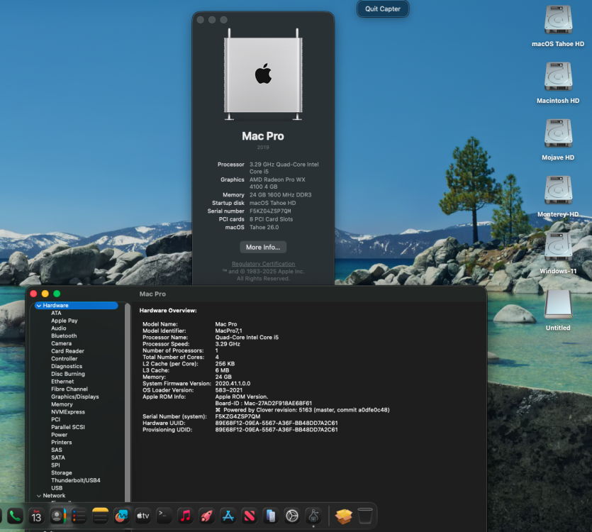Select SPI in the Hardware list
This screenshot has width=592, height=532.
55,465
